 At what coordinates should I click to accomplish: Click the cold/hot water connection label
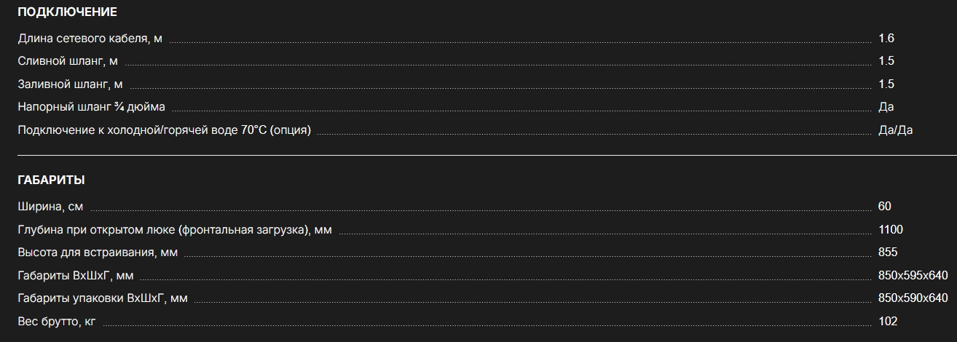point(164,130)
